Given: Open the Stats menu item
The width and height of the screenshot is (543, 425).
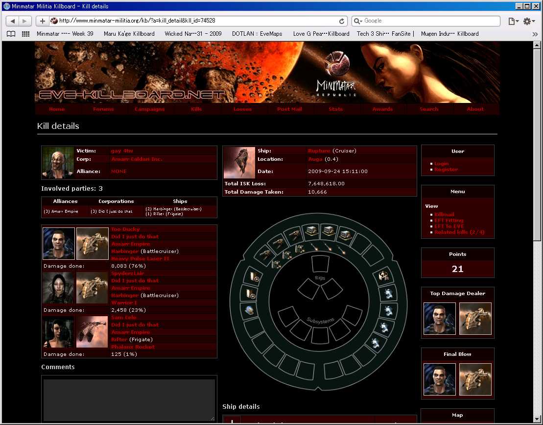Looking at the screenshot, I should point(335,109).
